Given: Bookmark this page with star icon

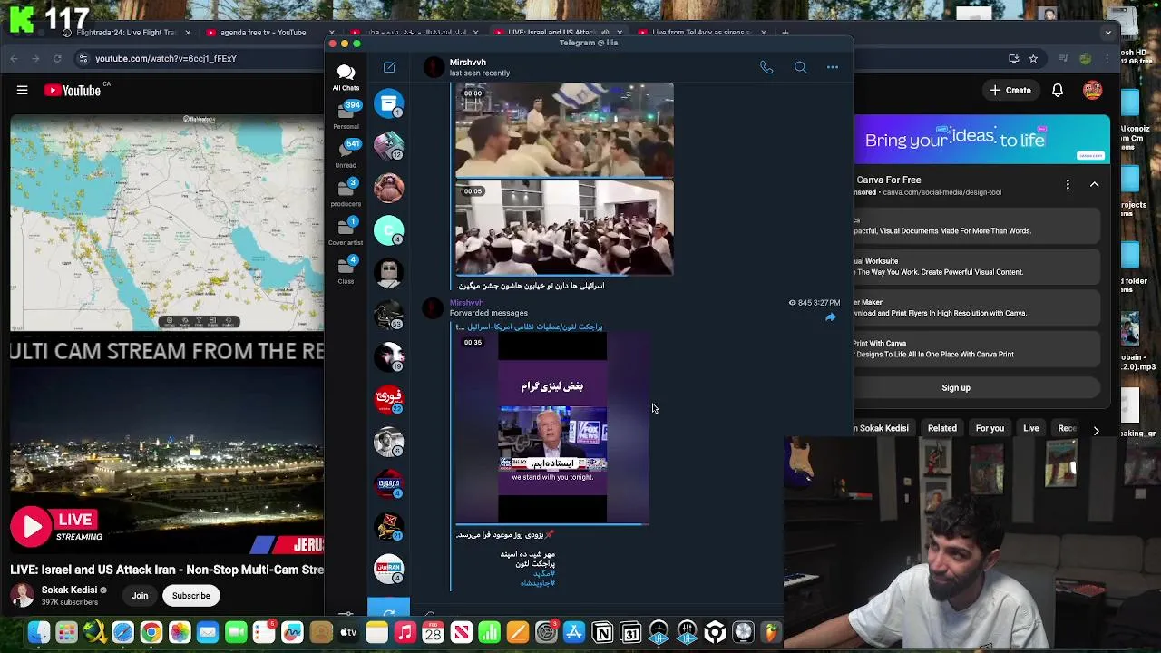Looking at the screenshot, I should pos(1033,58).
